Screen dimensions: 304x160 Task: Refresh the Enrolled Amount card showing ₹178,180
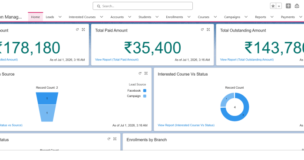77,29
